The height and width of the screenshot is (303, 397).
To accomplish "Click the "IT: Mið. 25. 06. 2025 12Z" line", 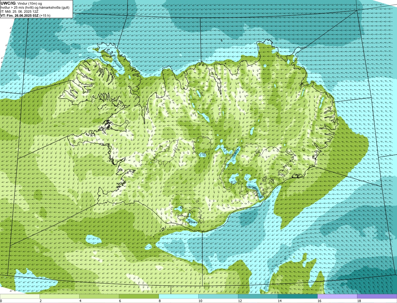I will coord(20,11).
